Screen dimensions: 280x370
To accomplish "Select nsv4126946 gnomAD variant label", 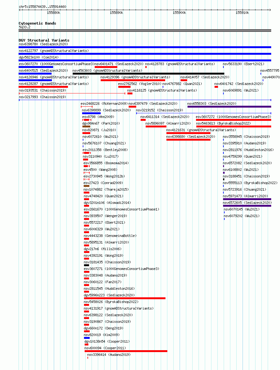I will 54,77.
